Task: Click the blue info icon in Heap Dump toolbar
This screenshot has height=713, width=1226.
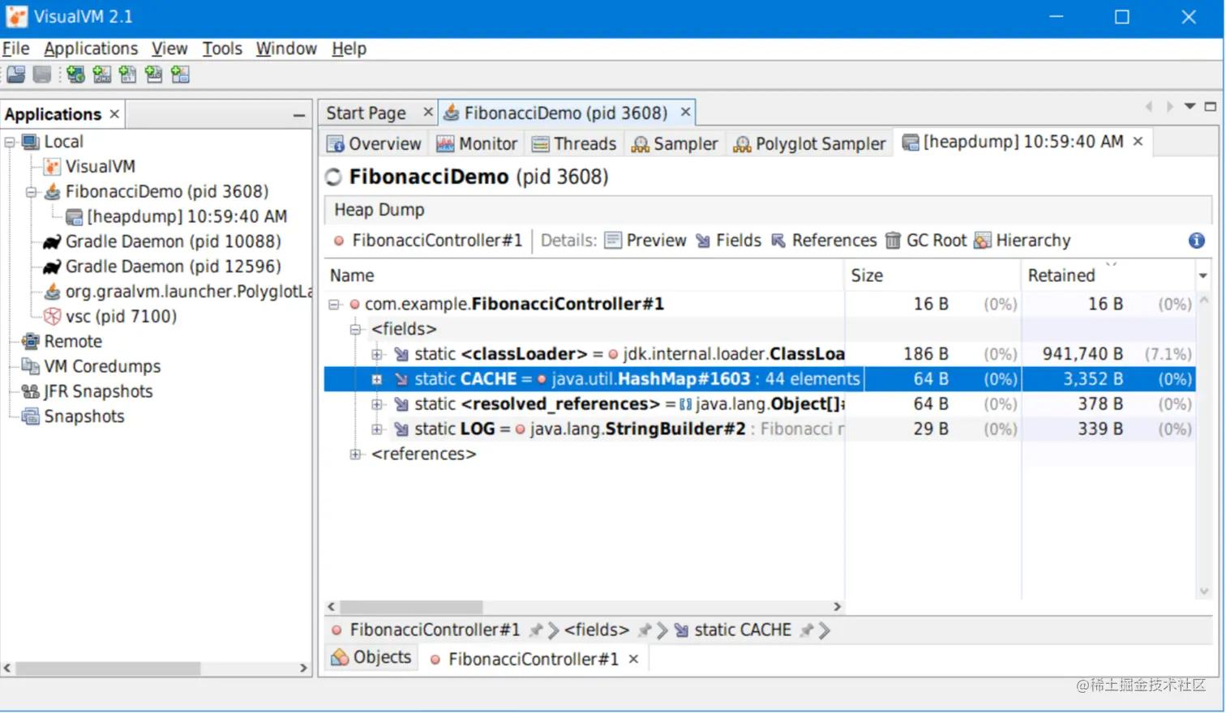Action: [x=1197, y=241]
